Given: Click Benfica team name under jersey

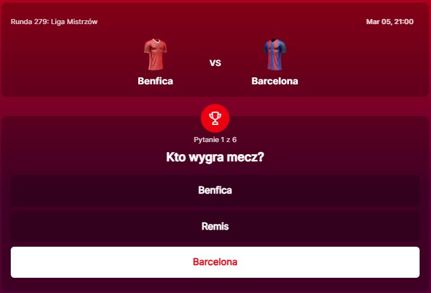Looking at the screenshot, I should (x=155, y=81).
